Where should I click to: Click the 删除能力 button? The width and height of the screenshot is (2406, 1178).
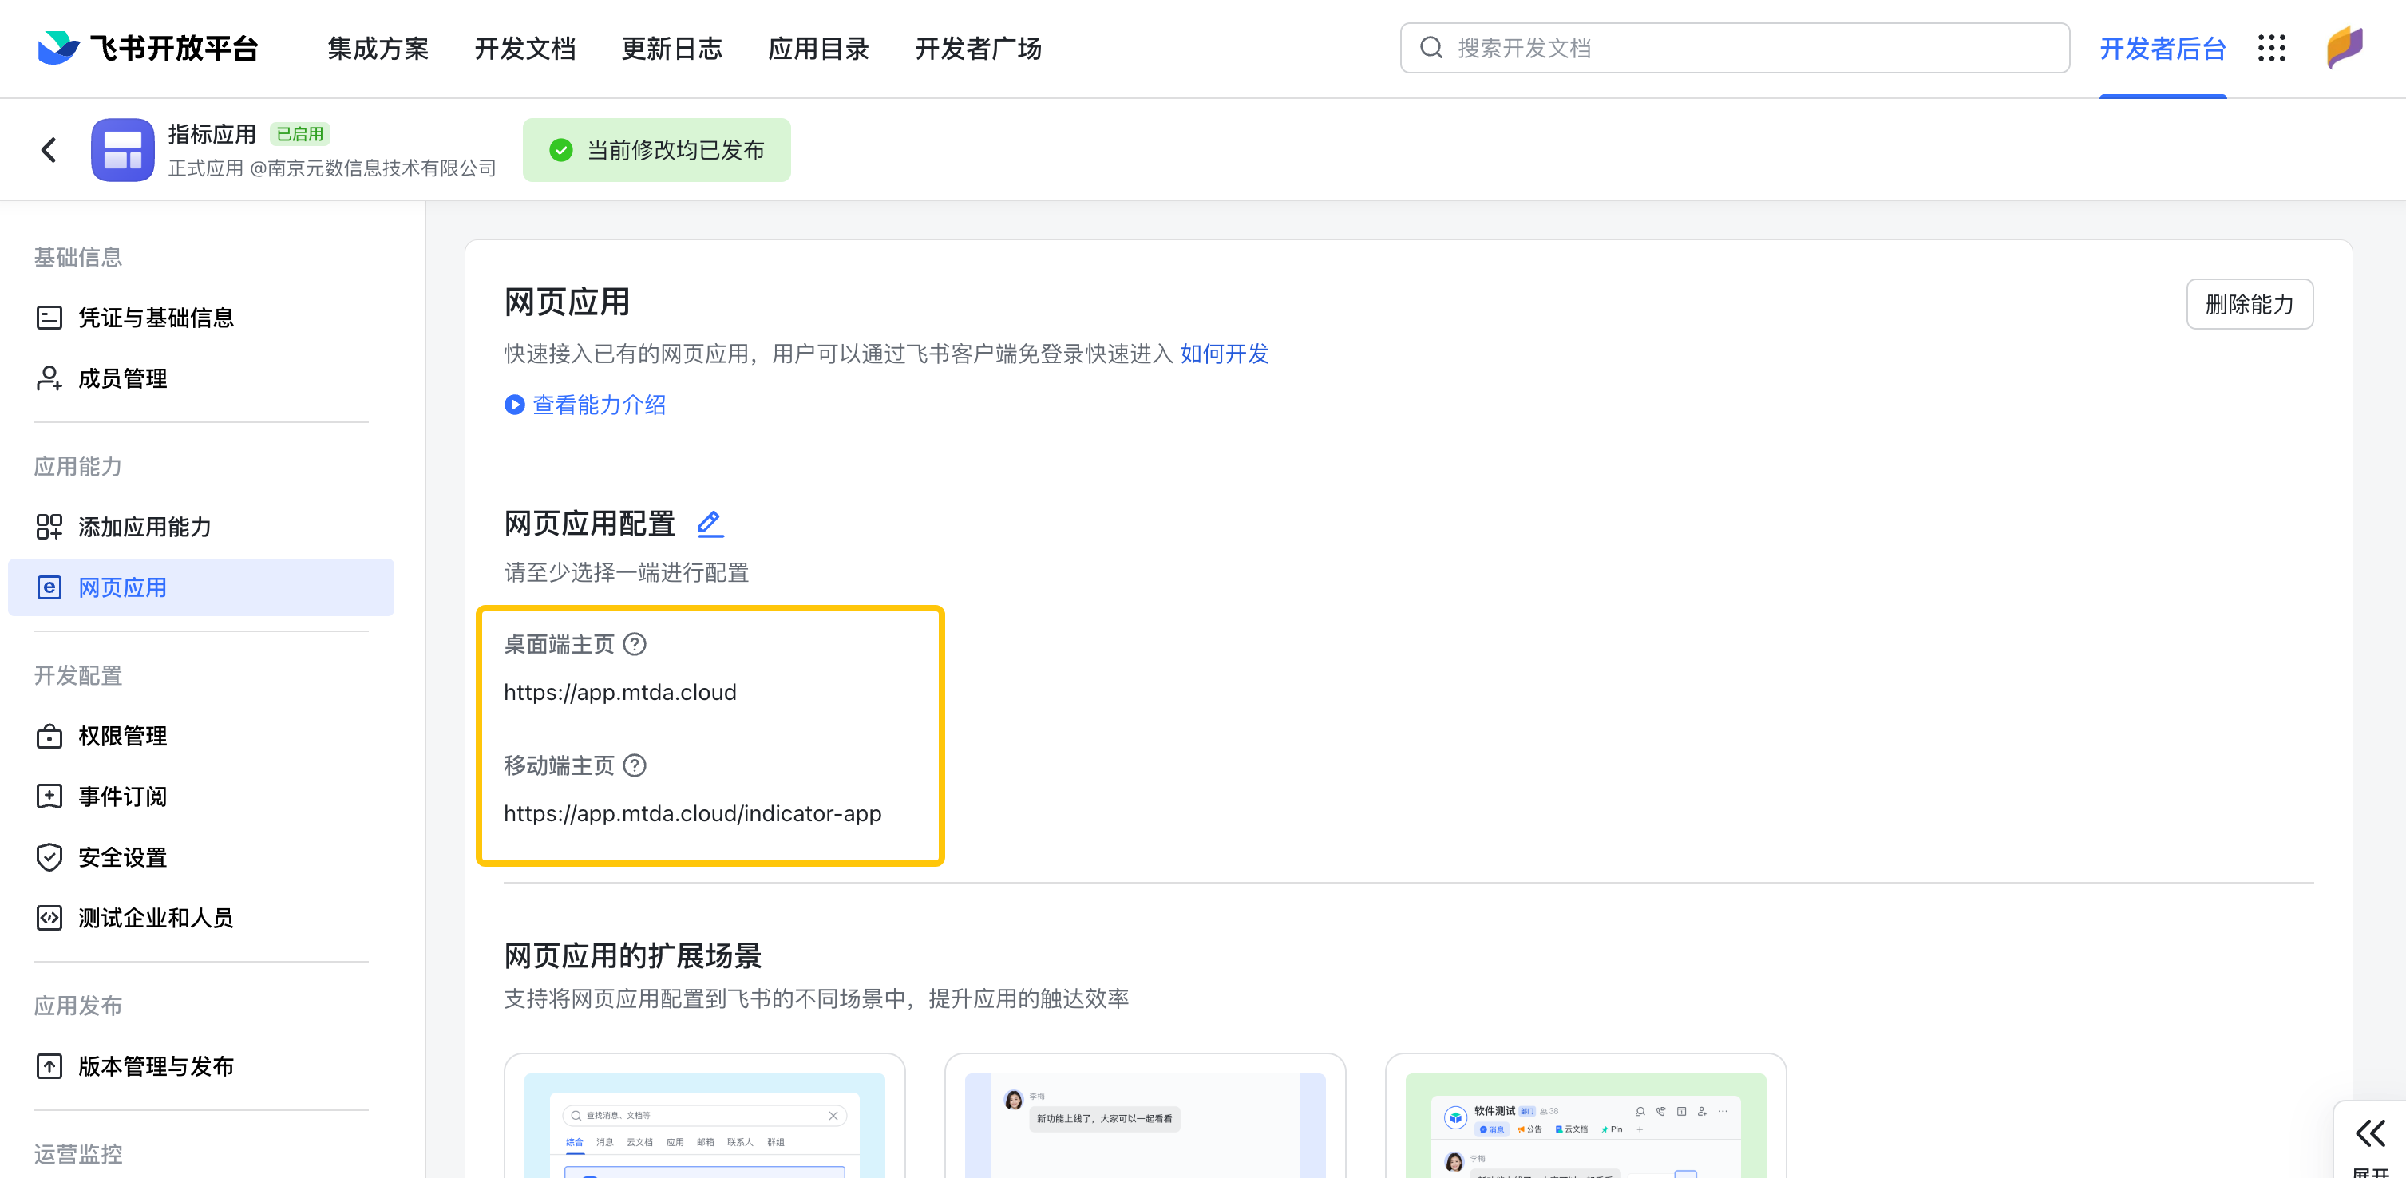[2250, 303]
